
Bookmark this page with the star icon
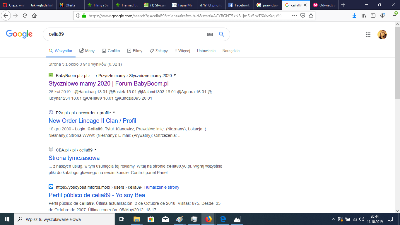[311, 16]
